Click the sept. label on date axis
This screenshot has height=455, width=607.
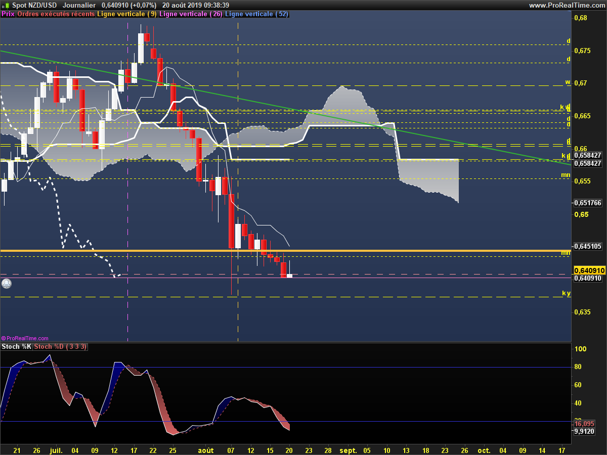pos(349,449)
